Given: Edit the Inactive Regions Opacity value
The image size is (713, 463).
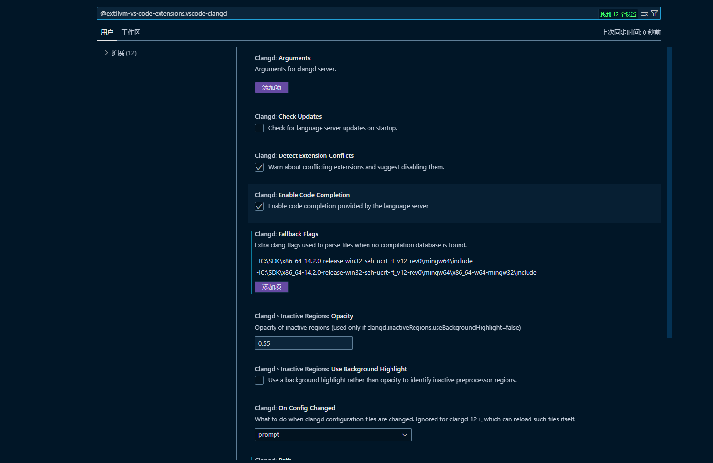Looking at the screenshot, I should [x=303, y=343].
